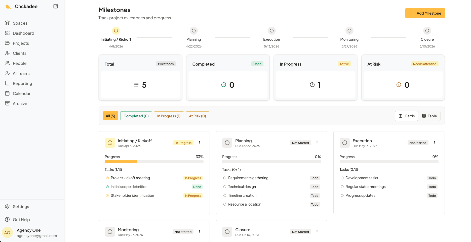Check off Regular status meetings task
The height and width of the screenshot is (242, 471).
342,187
